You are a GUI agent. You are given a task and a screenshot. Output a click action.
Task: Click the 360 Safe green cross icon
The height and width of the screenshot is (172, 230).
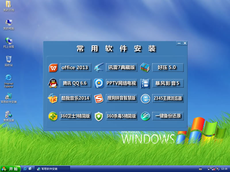tap(53, 116)
